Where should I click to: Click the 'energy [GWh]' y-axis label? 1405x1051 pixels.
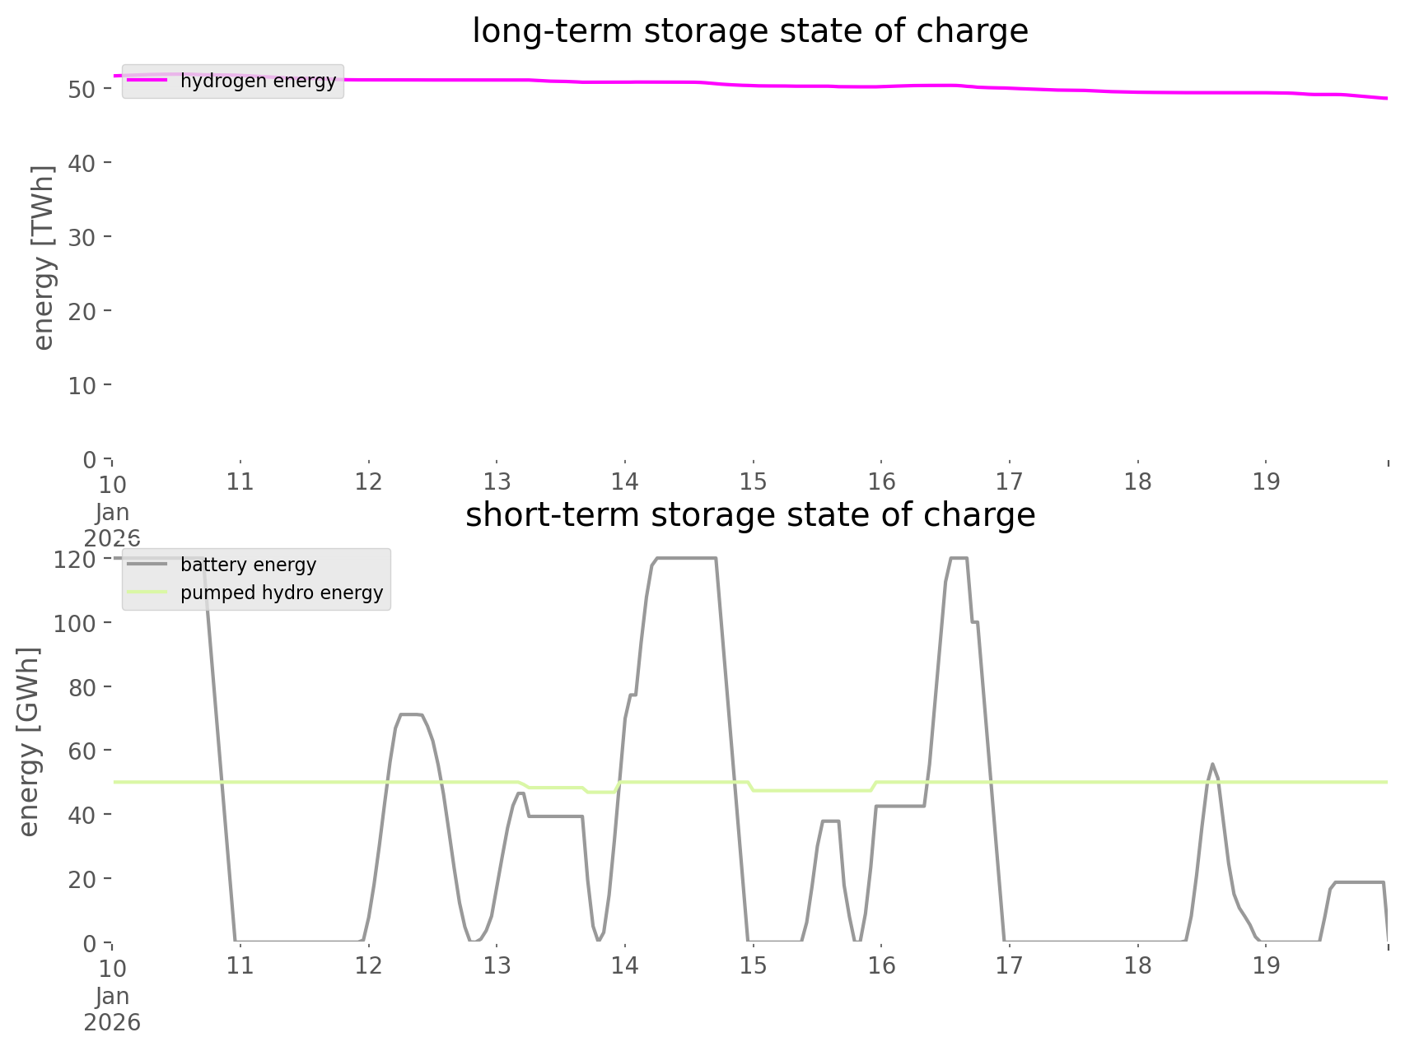pyautogui.click(x=29, y=742)
